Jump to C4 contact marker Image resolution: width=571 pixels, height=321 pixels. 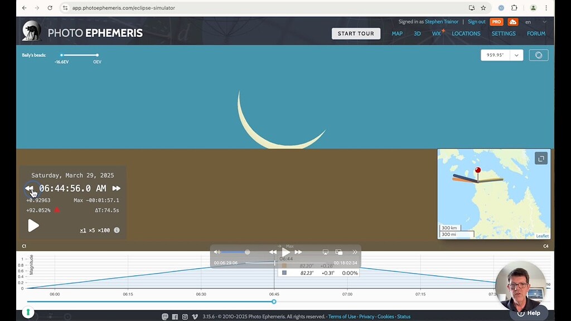pos(545,246)
